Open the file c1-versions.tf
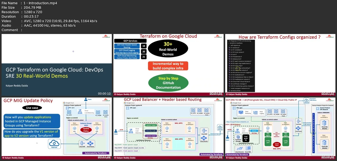Image resolution: width=337 pixels, height=161 pixels. 235,48
